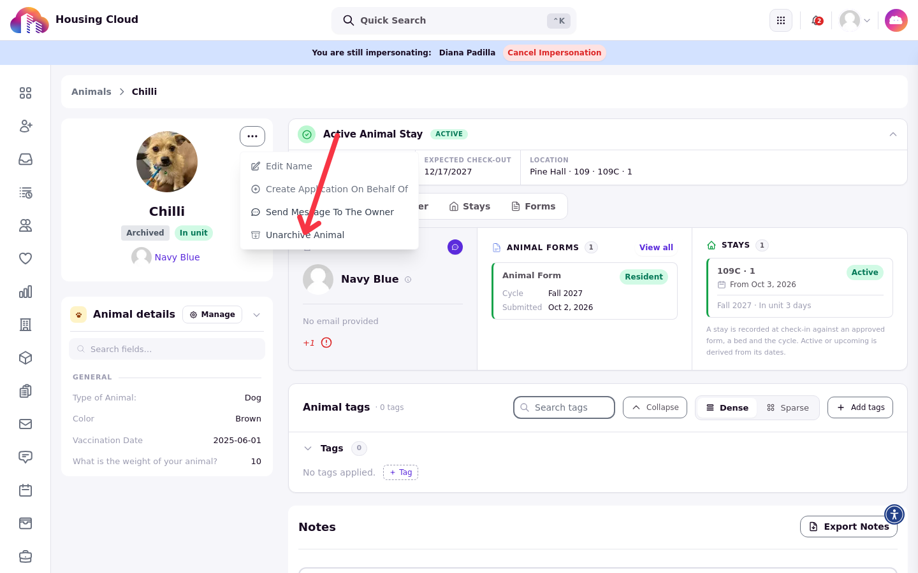Viewport: 918px width, 573px height.
Task: Switch tag view to Dense
Action: coord(727,407)
